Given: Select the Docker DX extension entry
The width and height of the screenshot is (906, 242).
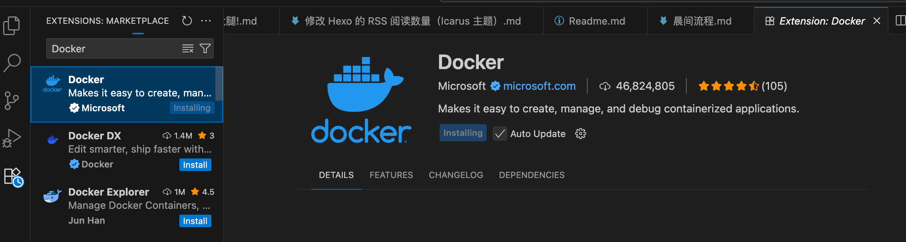Looking at the screenshot, I should 127,150.
